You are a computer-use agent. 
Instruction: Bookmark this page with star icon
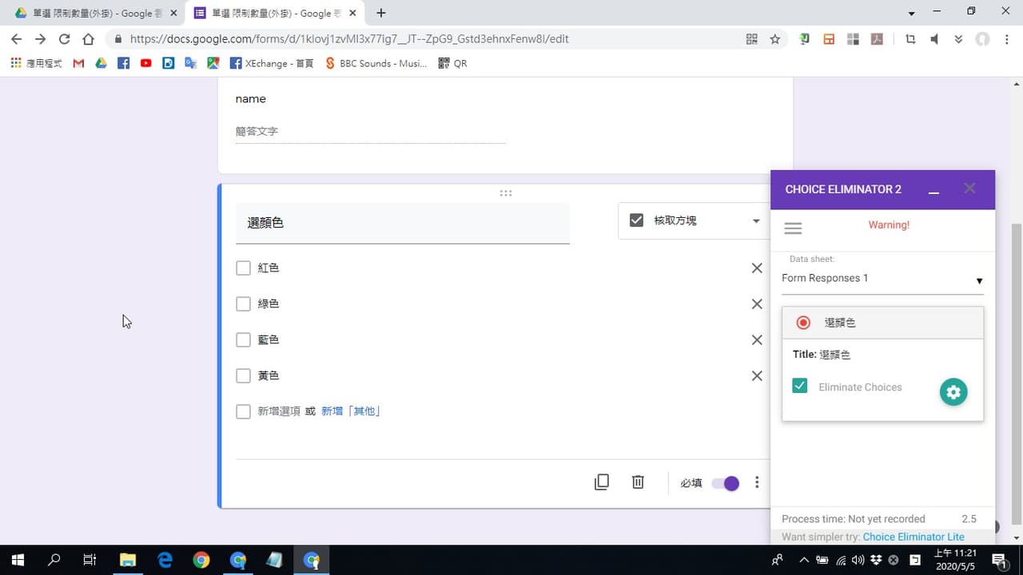[x=774, y=39]
